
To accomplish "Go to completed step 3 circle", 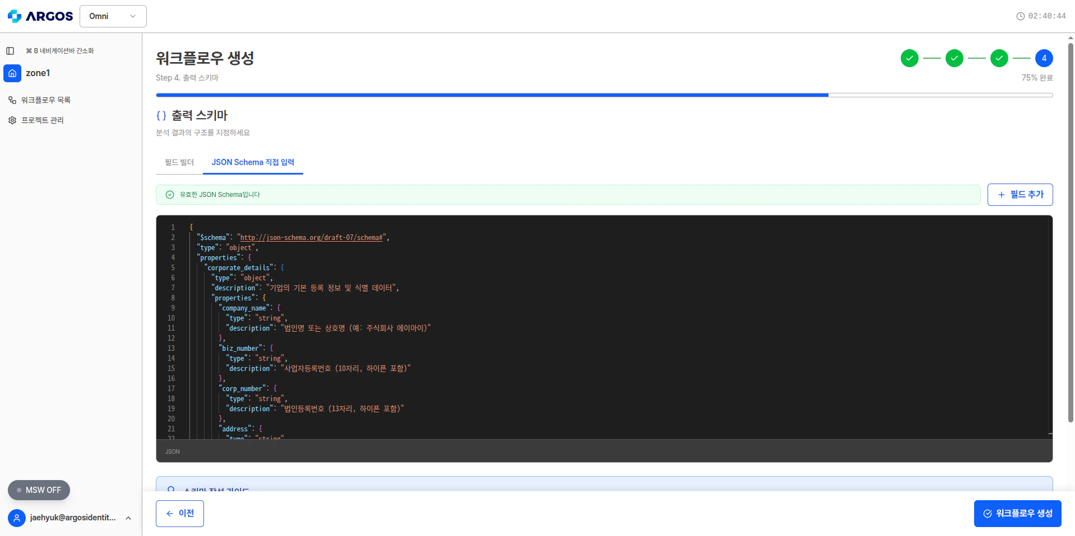I will 999,58.
